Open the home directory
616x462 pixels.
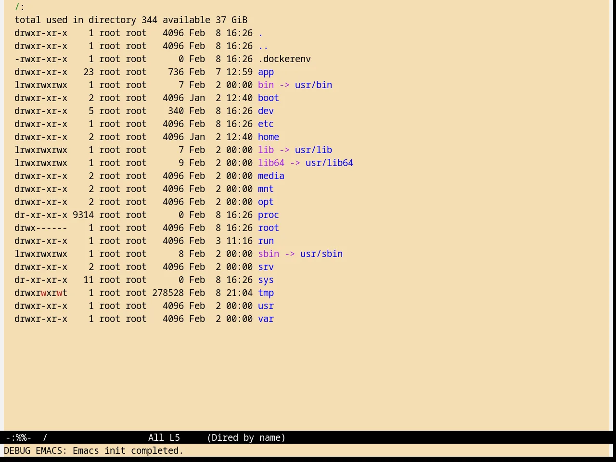click(x=269, y=137)
